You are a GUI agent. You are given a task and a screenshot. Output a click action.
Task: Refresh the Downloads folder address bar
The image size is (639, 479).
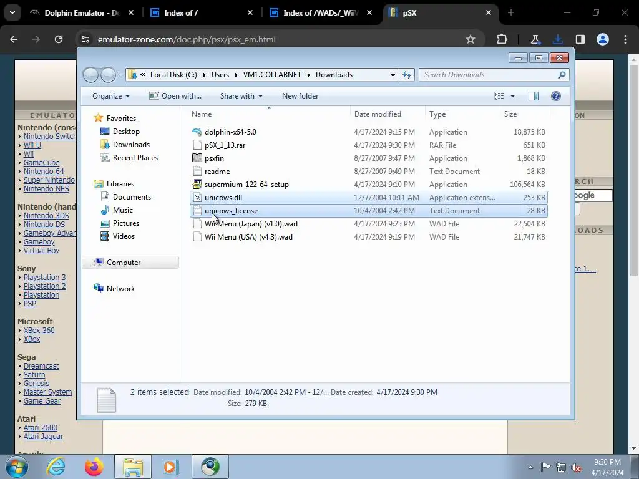pyautogui.click(x=407, y=75)
